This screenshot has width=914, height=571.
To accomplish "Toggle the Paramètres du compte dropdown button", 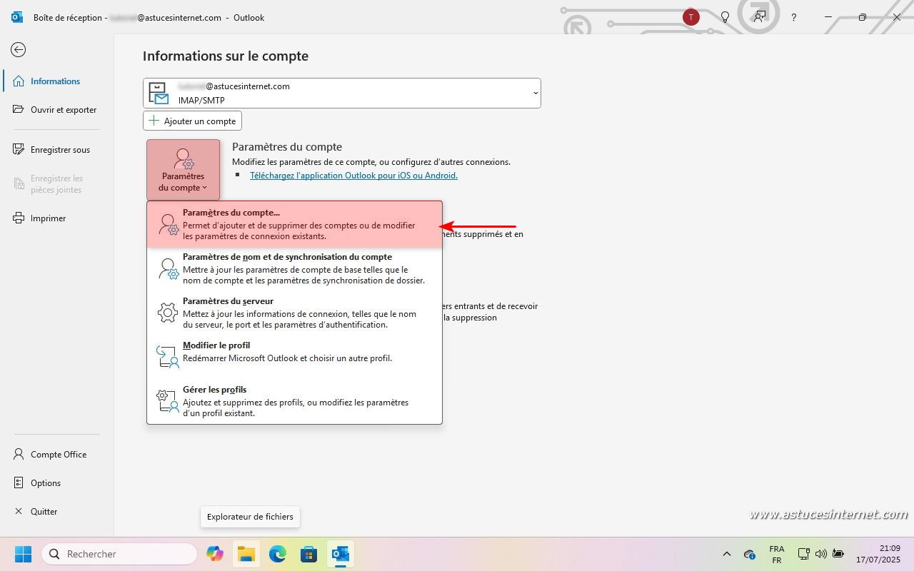I will pos(183,170).
